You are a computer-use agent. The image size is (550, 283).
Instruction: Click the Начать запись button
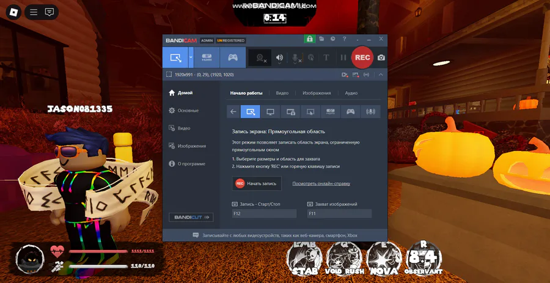pos(257,183)
